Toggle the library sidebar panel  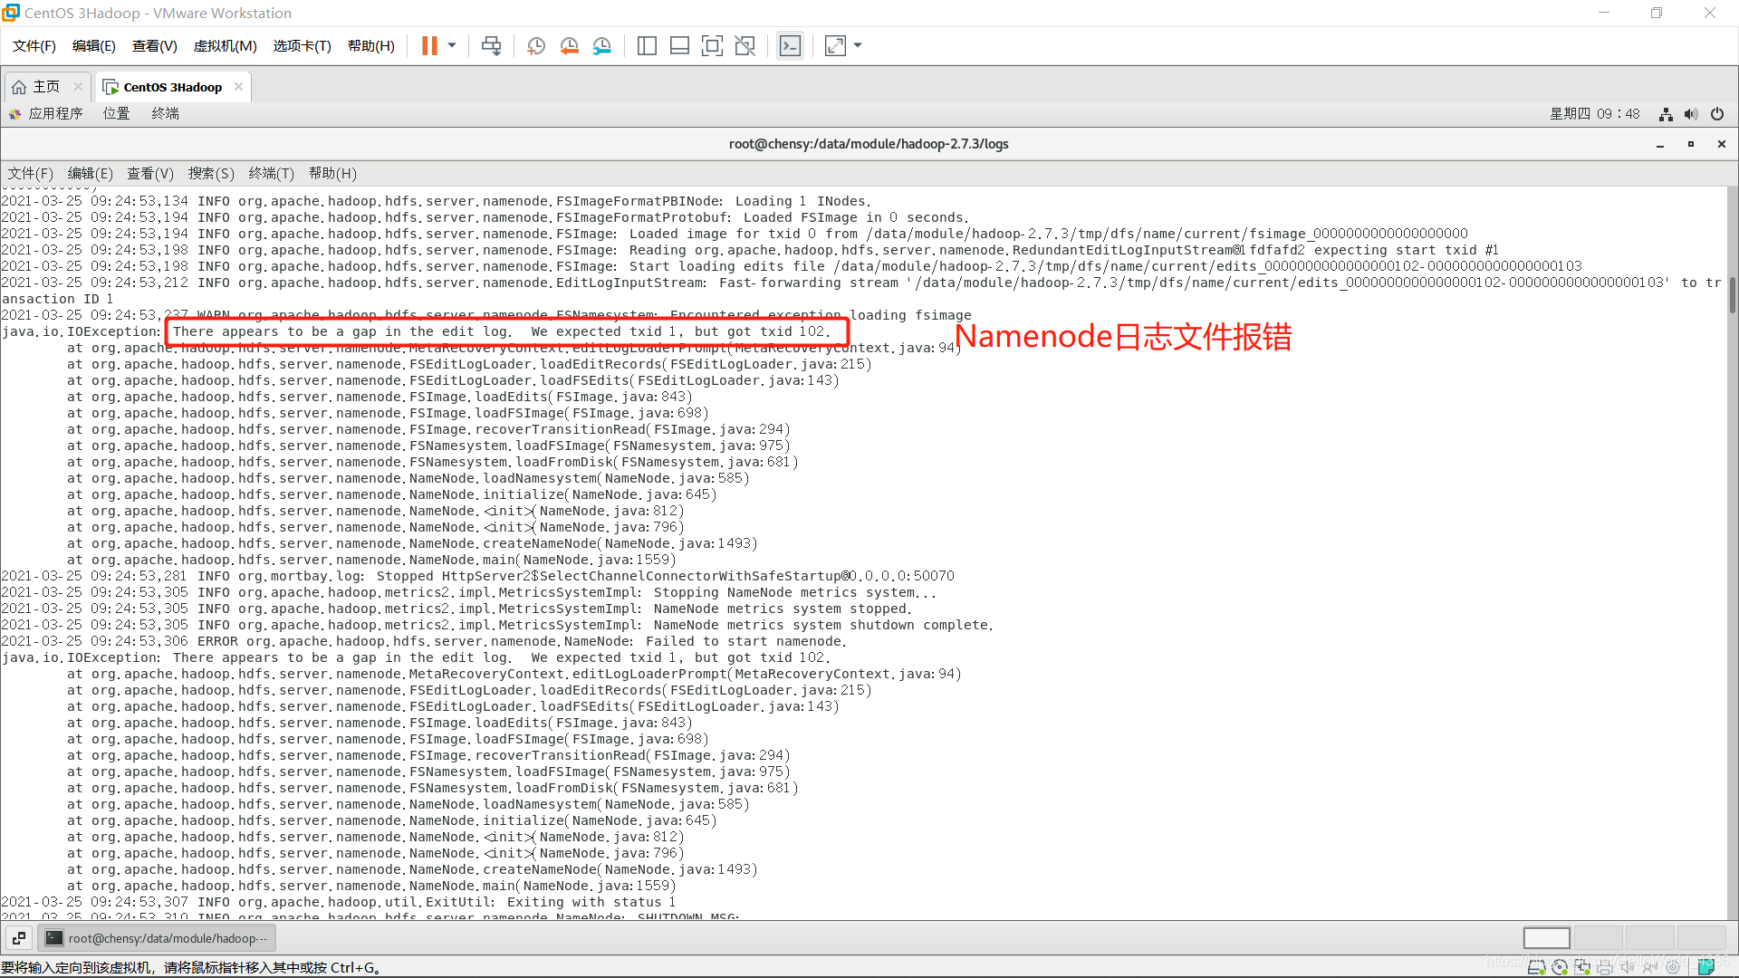click(x=647, y=45)
